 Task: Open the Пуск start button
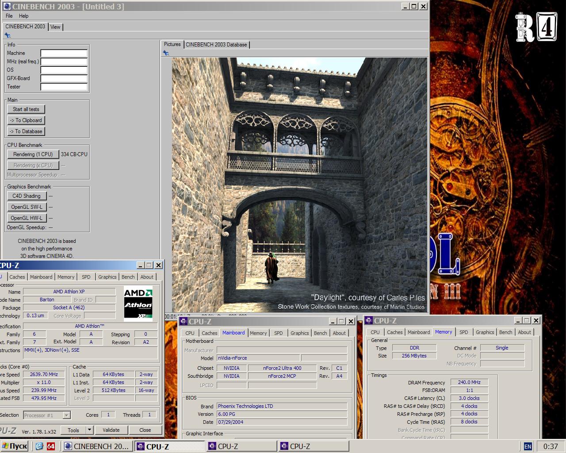15,446
